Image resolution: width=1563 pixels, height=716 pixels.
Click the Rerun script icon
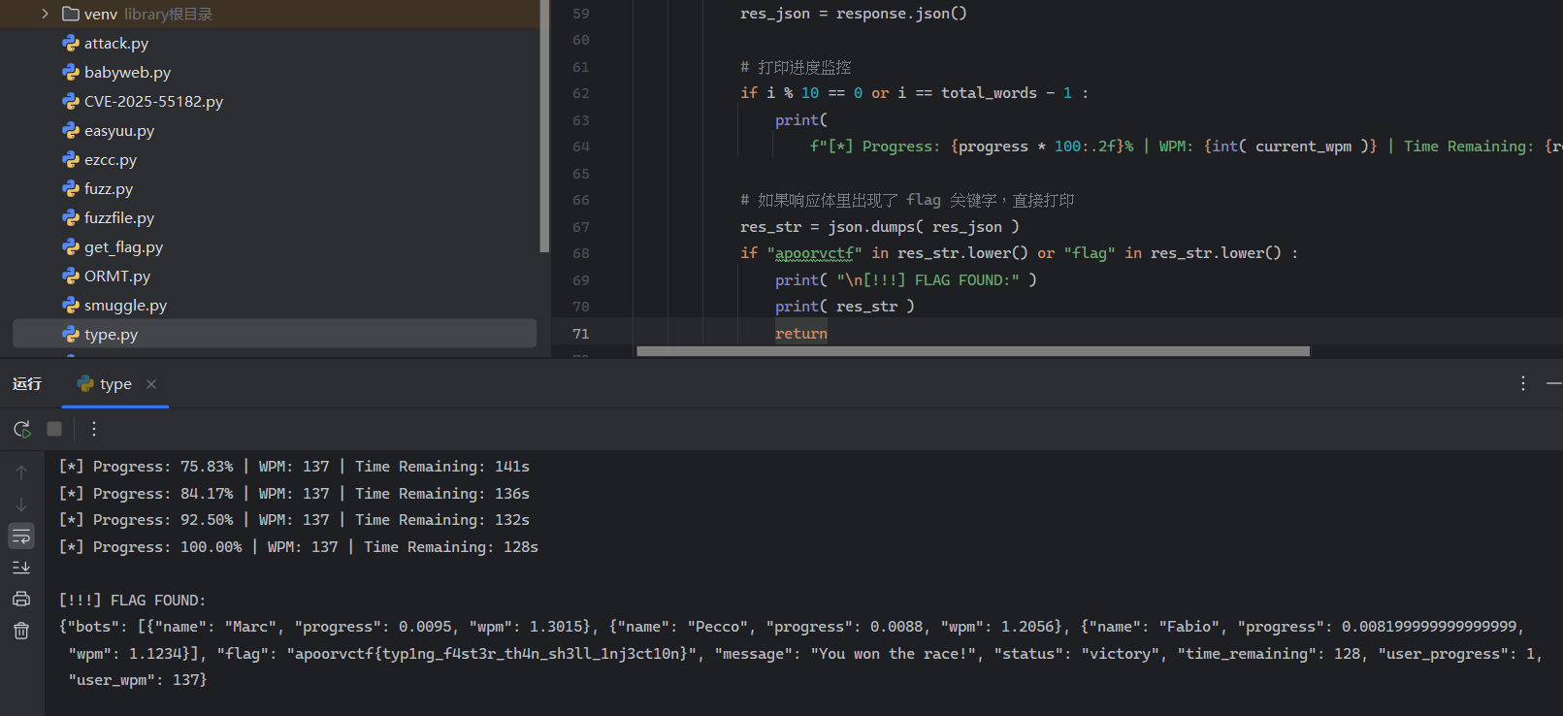[x=21, y=429]
